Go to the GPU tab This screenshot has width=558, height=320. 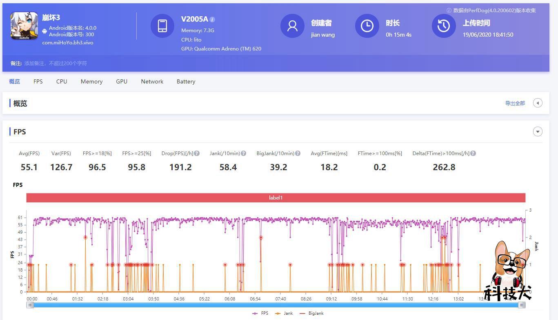coord(122,81)
